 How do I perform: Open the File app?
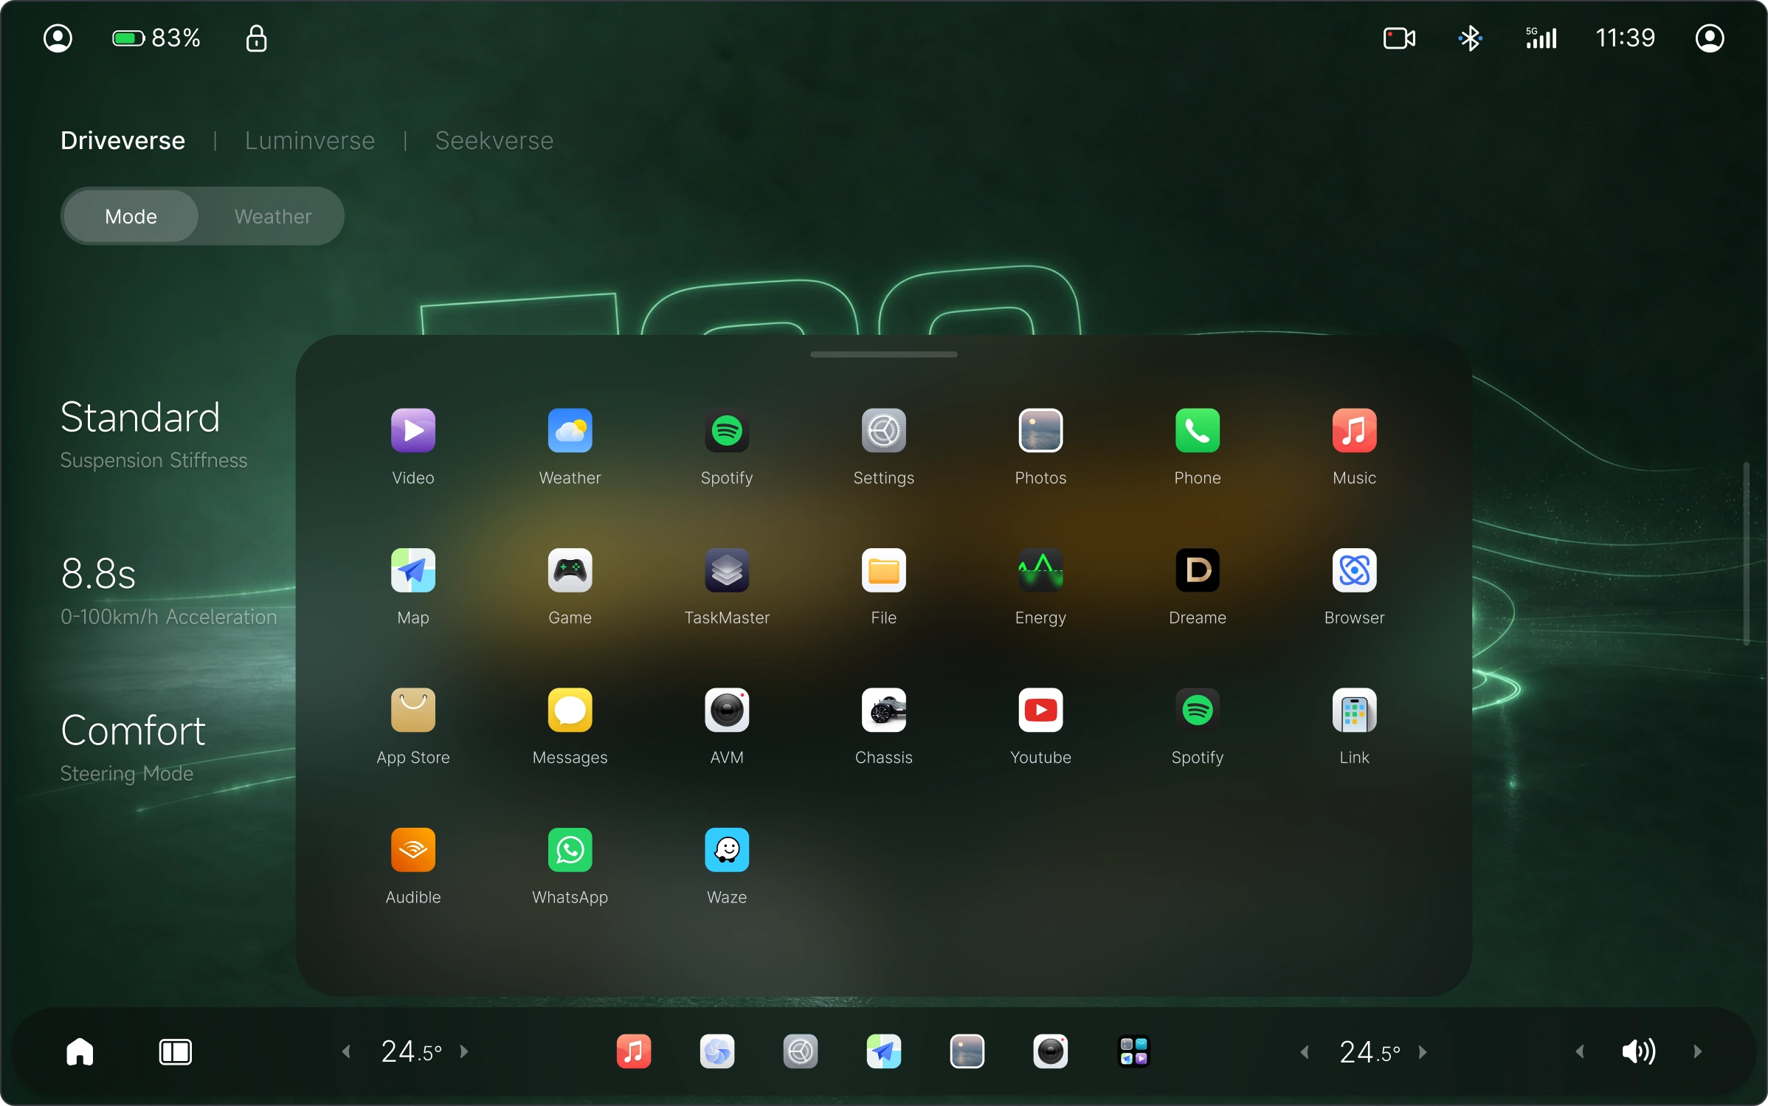[x=884, y=570]
